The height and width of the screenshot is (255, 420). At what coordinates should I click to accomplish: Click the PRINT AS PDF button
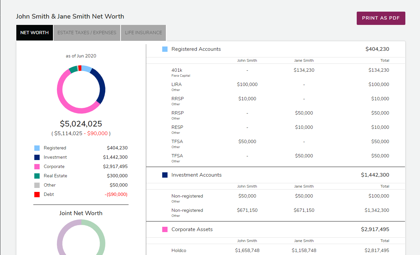pos(381,18)
